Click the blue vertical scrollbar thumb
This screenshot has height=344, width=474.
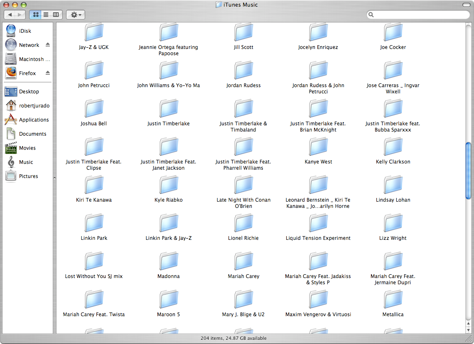[468, 171]
